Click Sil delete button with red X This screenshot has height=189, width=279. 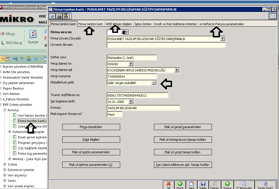(x=169, y=185)
